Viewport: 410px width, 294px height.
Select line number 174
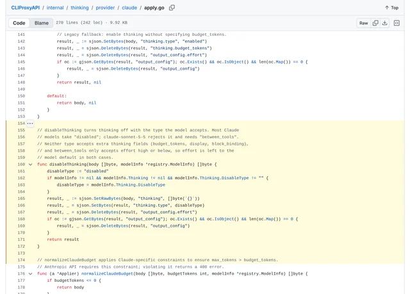(x=21, y=260)
